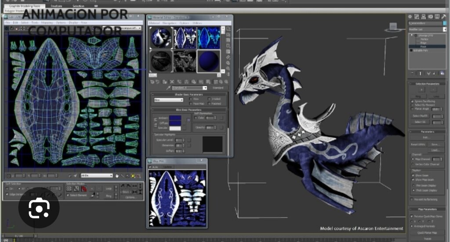Open the Utilities hammer tab

(x=444, y=17)
